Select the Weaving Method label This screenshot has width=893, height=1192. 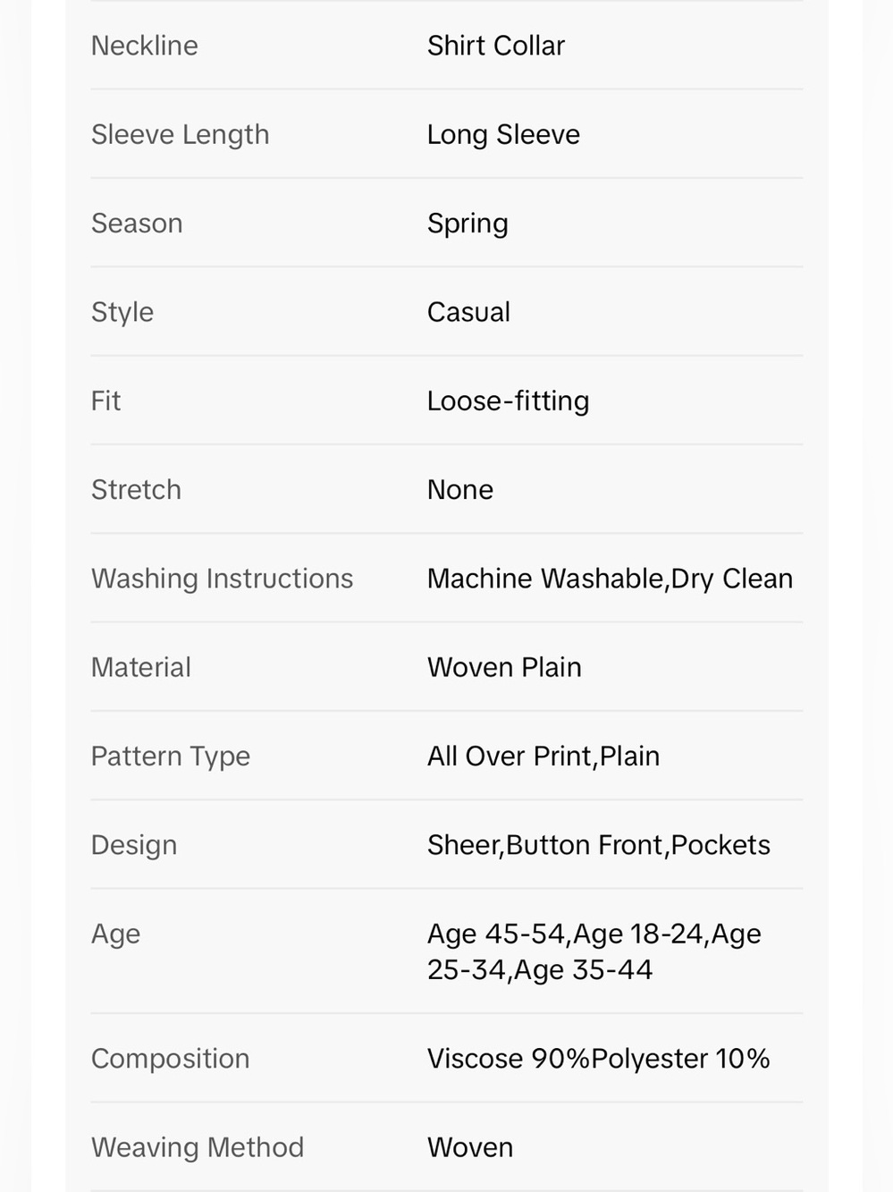(198, 1147)
